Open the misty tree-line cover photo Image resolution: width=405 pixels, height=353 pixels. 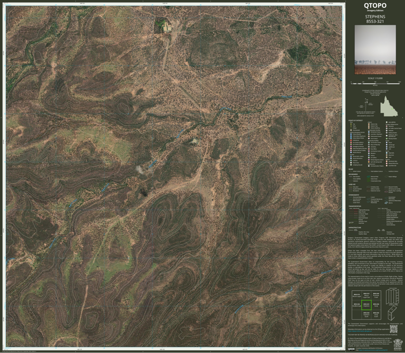[x=375, y=49]
